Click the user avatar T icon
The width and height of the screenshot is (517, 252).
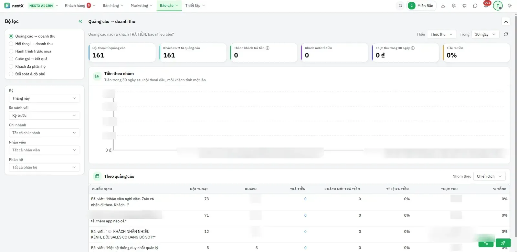click(498, 5)
